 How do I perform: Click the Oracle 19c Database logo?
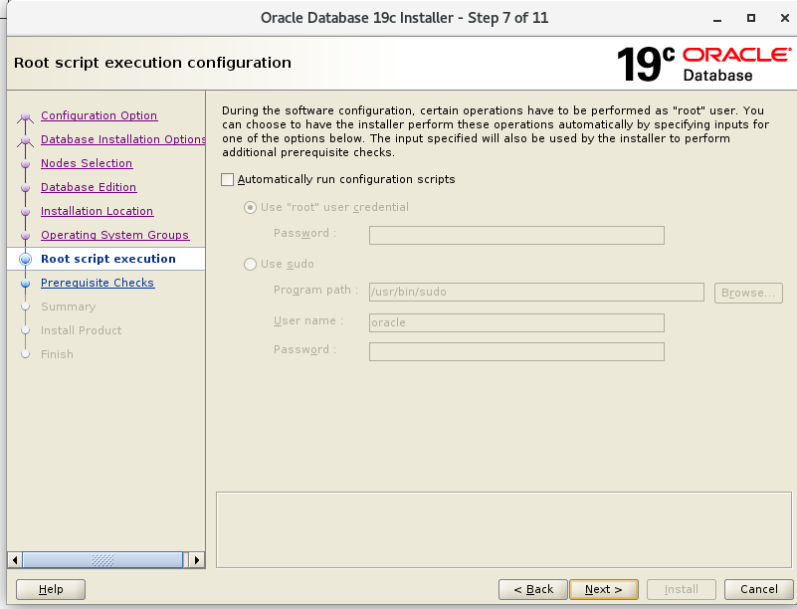click(703, 64)
